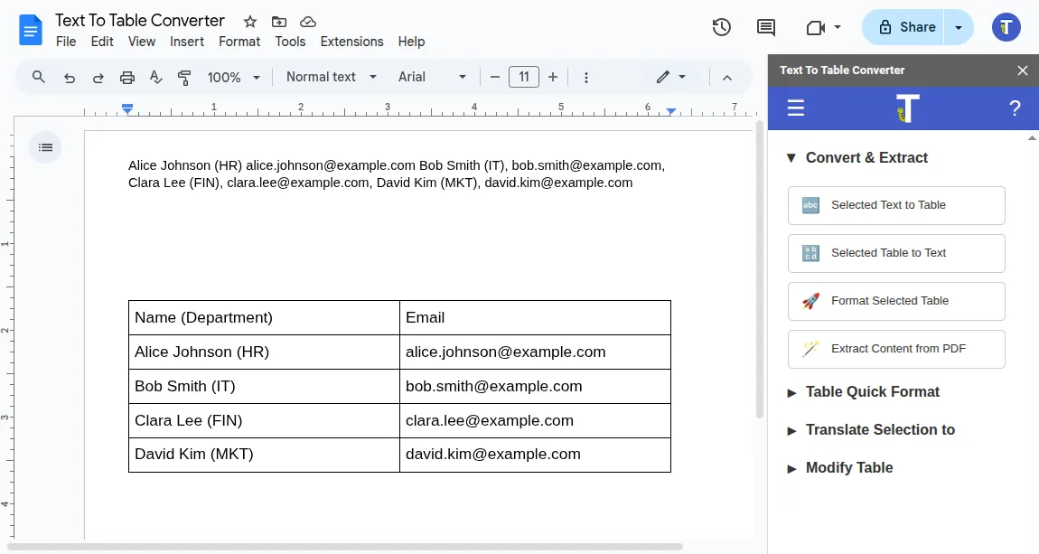1039x554 pixels.
Task: Open version history clock icon
Action: click(x=721, y=27)
